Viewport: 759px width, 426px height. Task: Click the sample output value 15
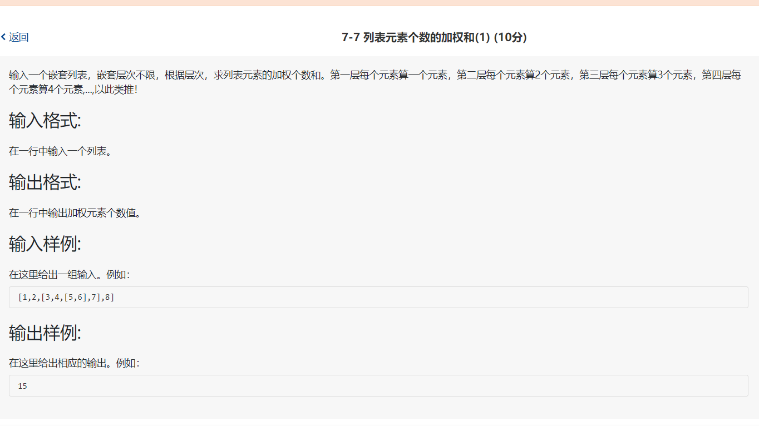pyautogui.click(x=23, y=385)
